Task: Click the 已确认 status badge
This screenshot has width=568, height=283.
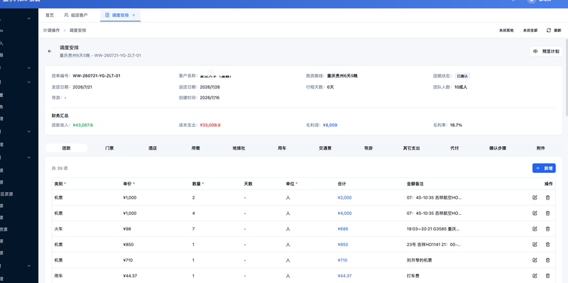Action: pos(462,76)
